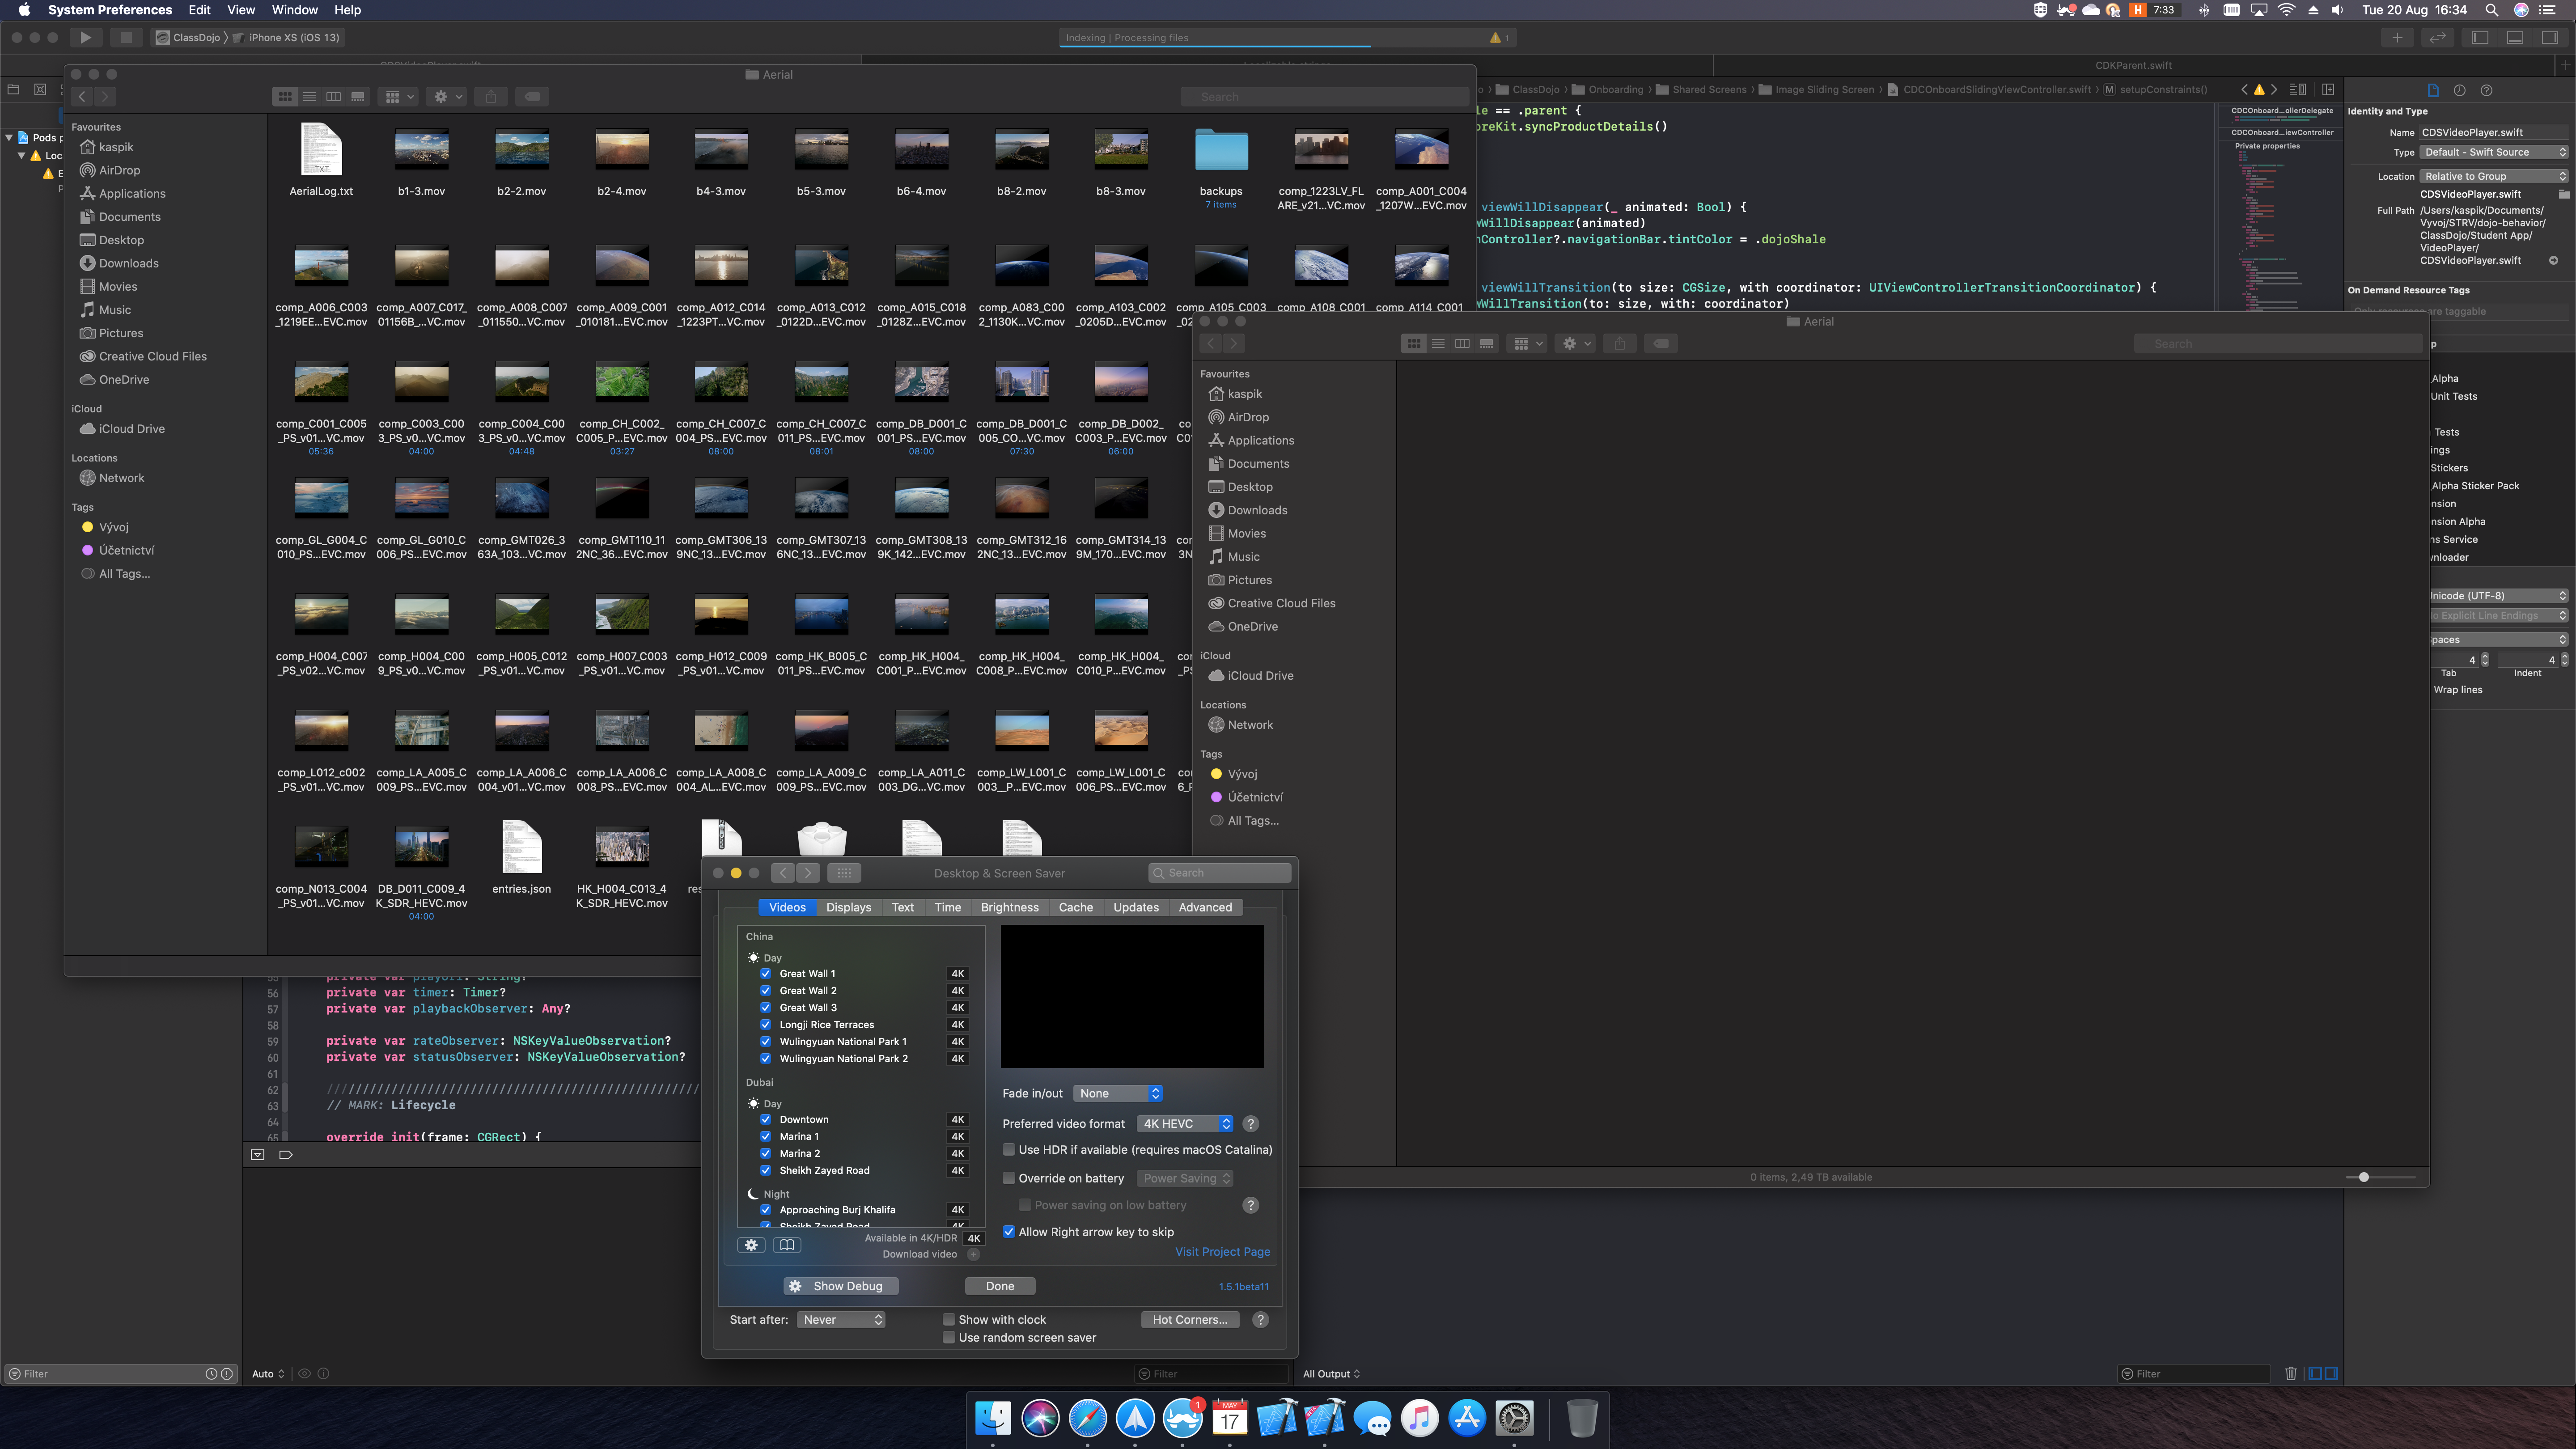
Task: Open Finder from the Dock
Action: pyautogui.click(x=993, y=1418)
